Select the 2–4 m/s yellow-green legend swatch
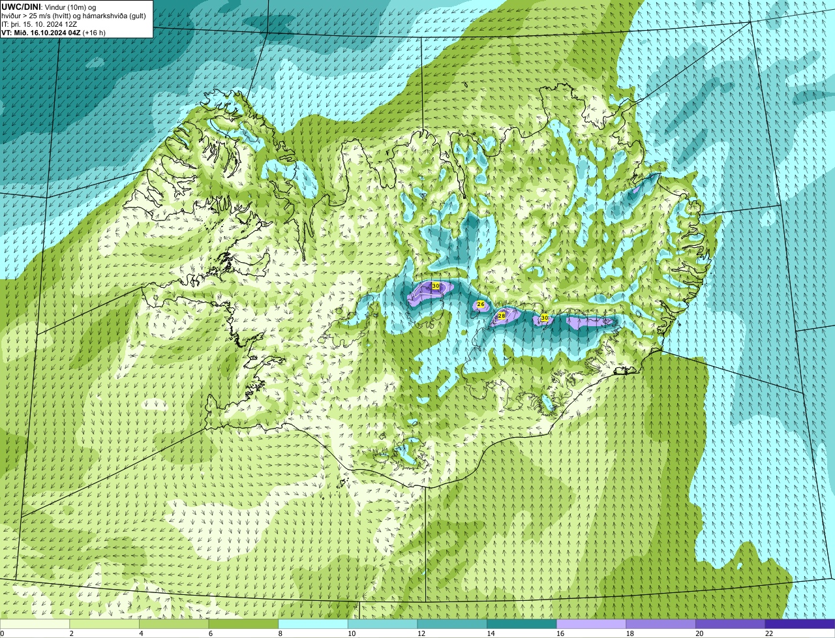The height and width of the screenshot is (638, 835). click(x=104, y=624)
